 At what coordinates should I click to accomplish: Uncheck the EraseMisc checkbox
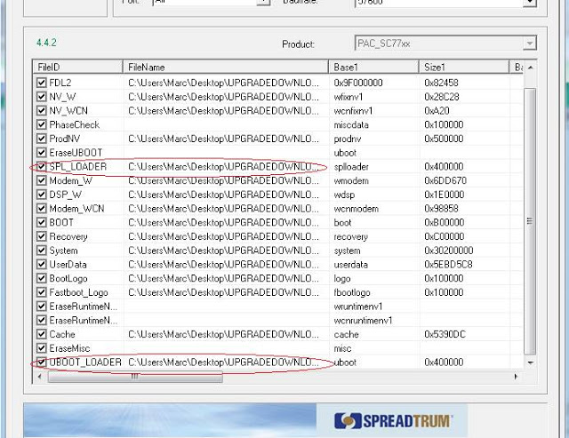tap(42, 348)
